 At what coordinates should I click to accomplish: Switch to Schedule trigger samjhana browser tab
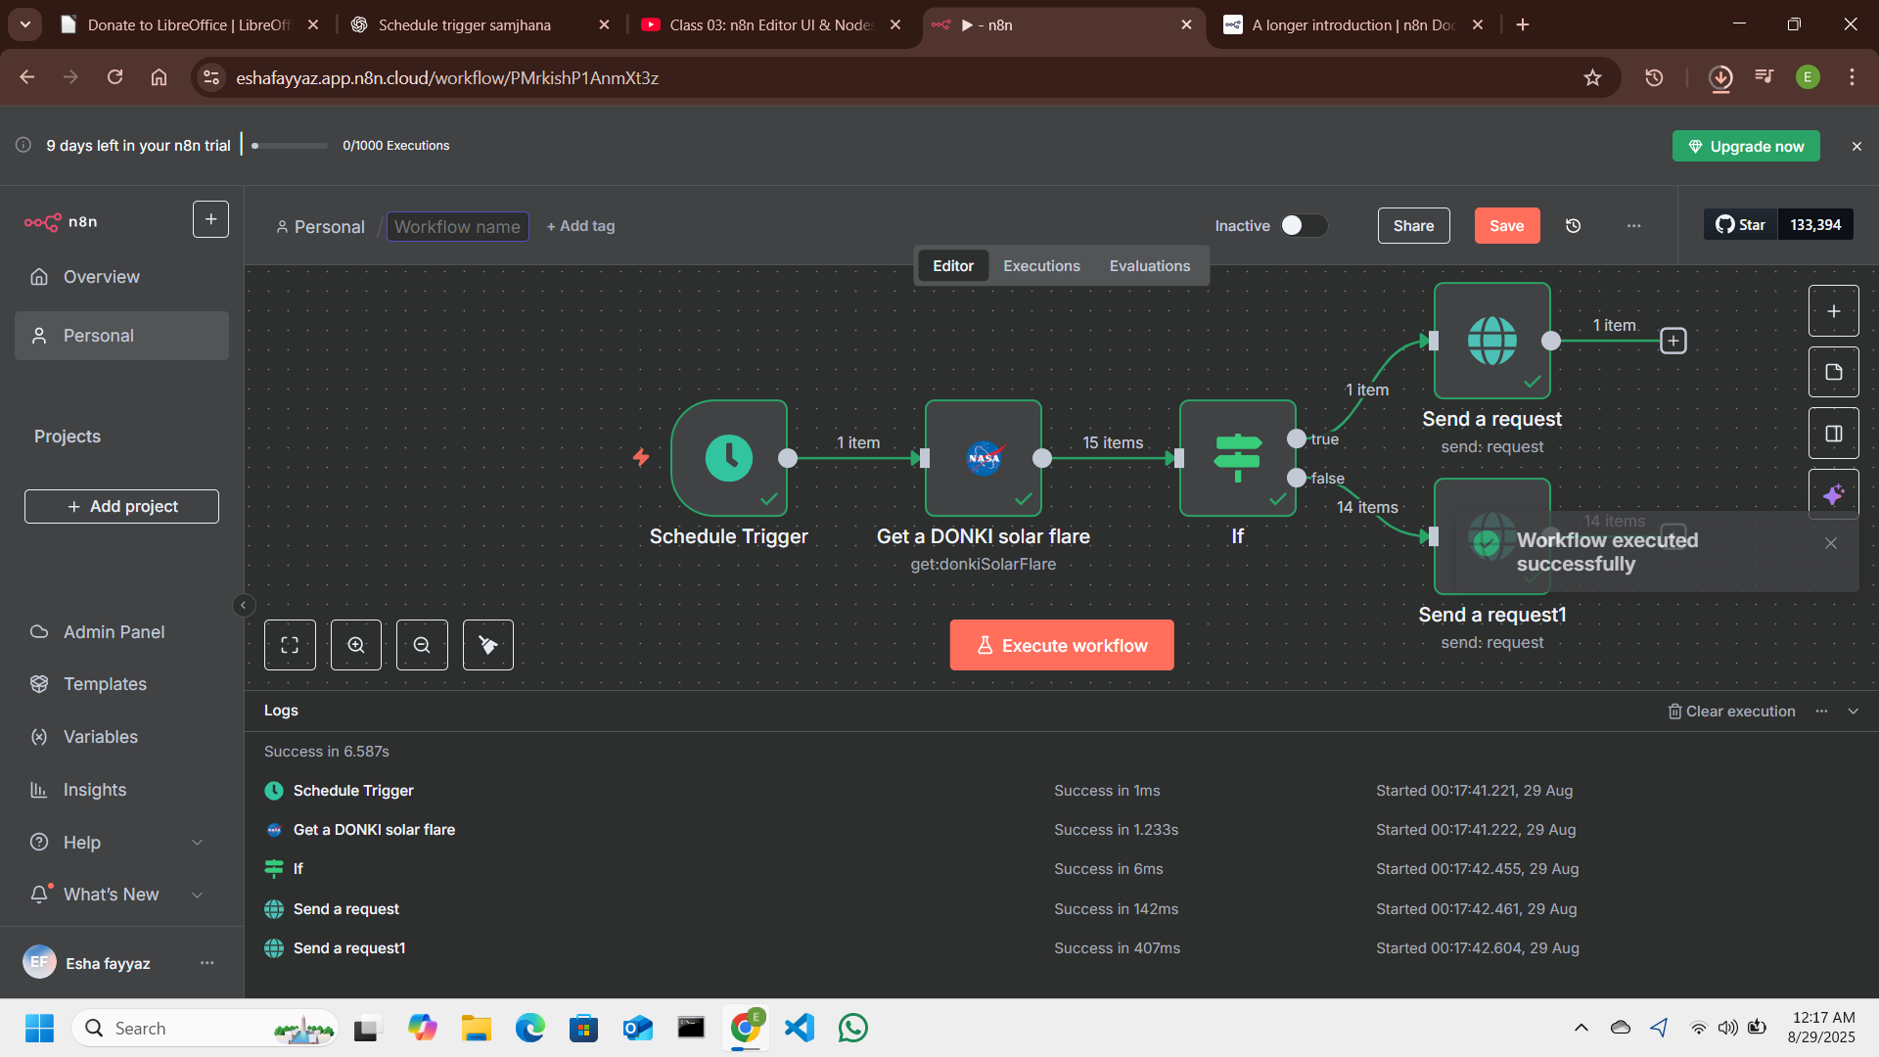tap(480, 24)
